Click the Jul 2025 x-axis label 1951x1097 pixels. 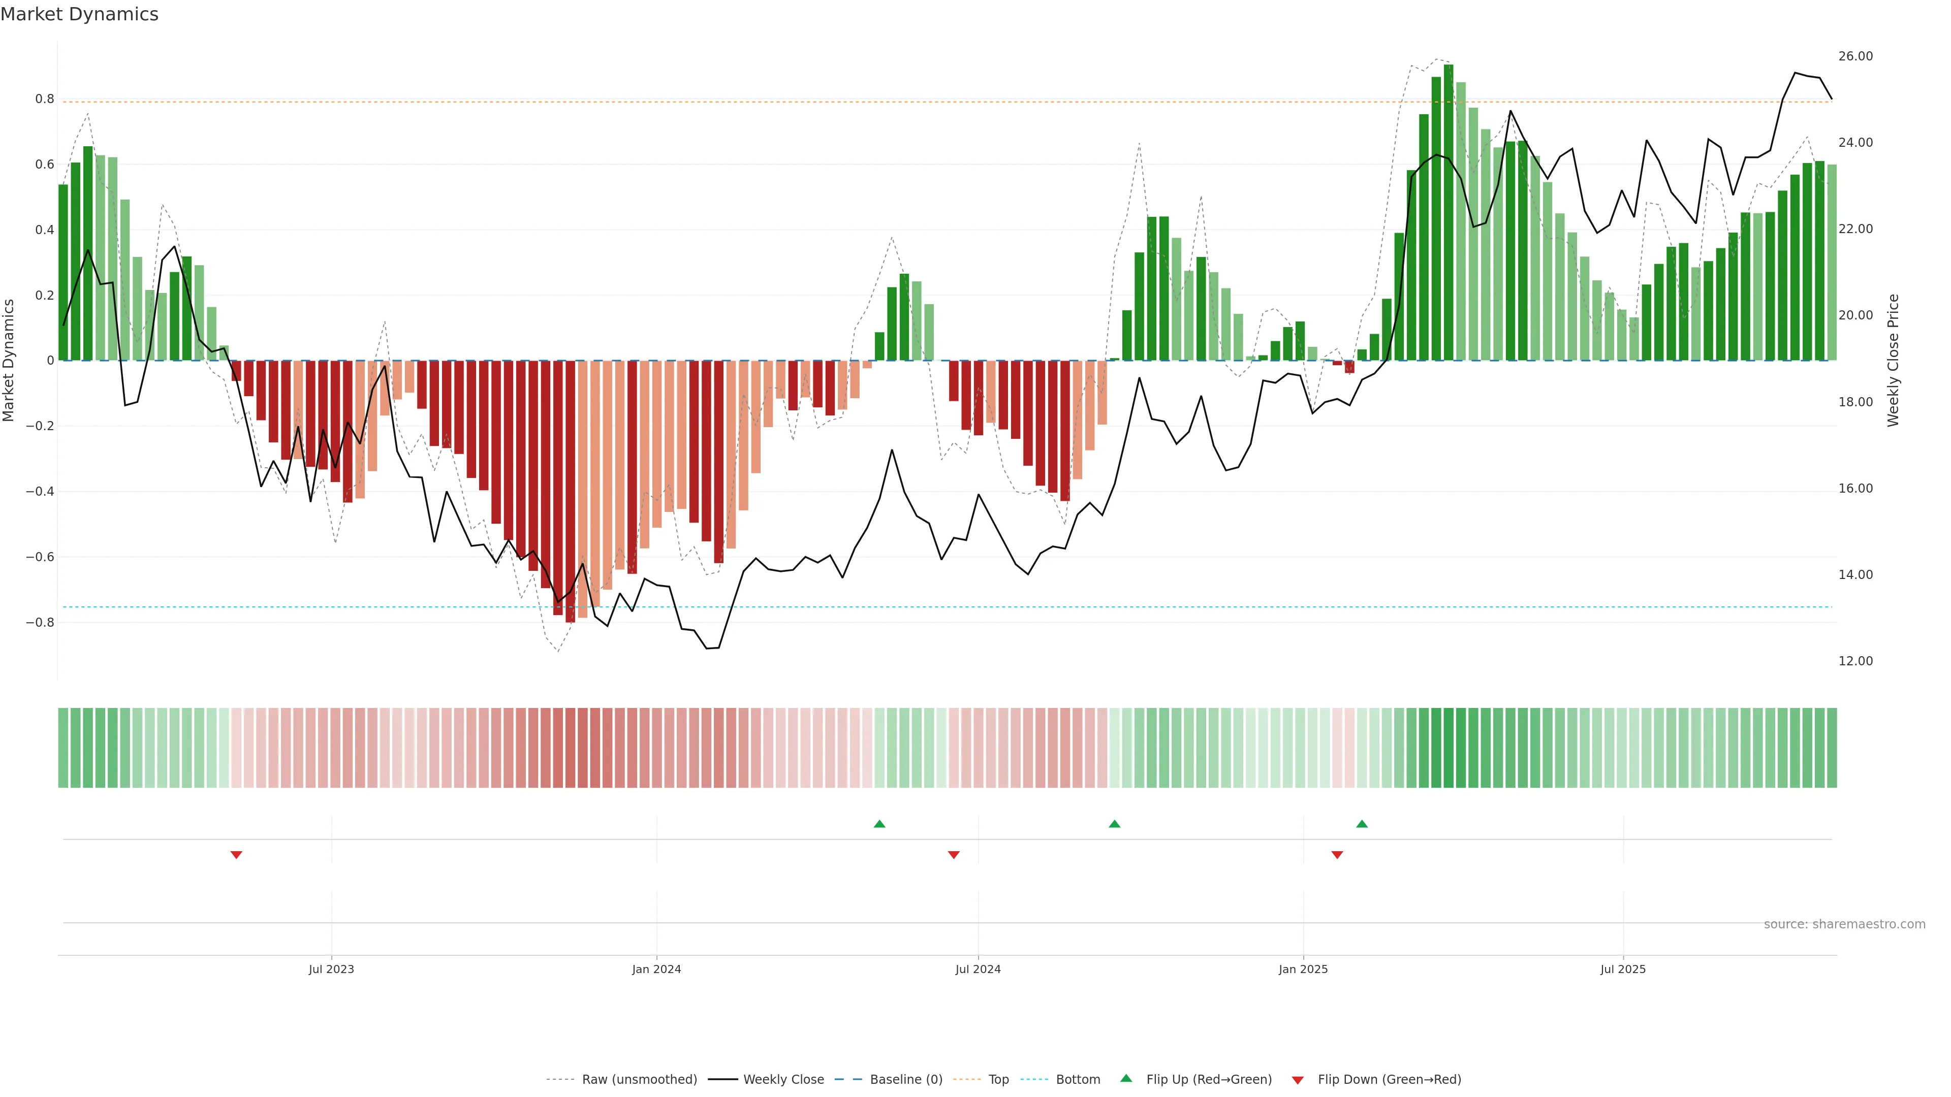(x=1622, y=969)
